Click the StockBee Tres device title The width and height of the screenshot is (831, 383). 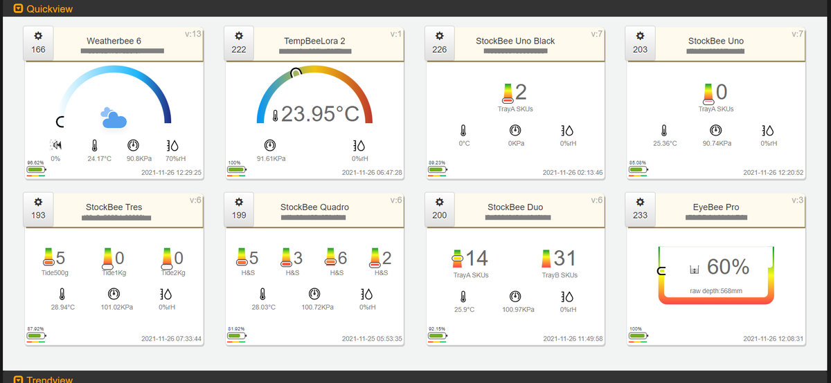pyautogui.click(x=114, y=207)
